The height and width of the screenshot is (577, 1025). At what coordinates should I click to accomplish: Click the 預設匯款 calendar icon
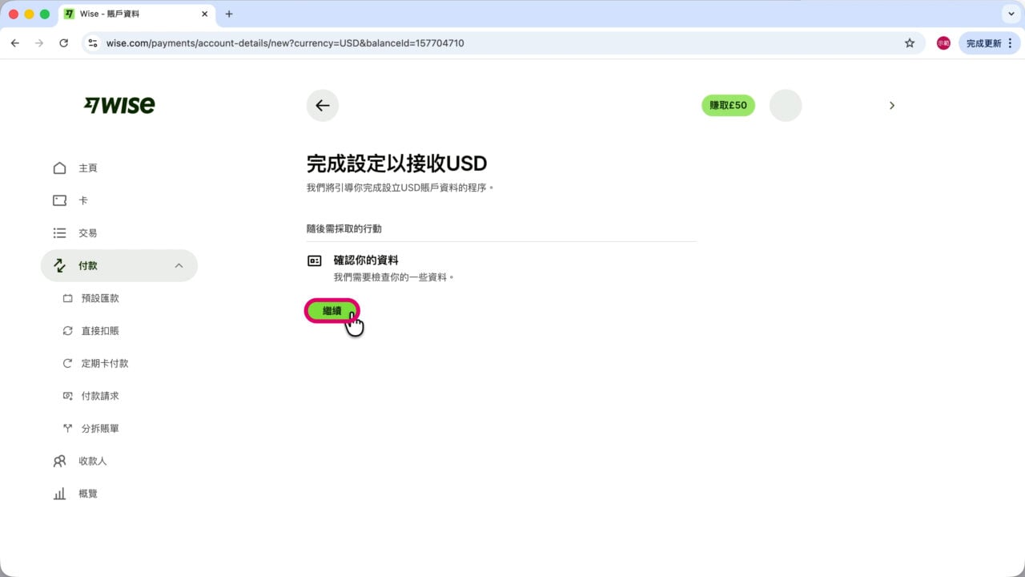pyautogui.click(x=67, y=298)
